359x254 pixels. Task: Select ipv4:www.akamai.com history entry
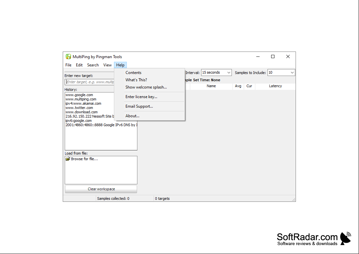coord(83,103)
